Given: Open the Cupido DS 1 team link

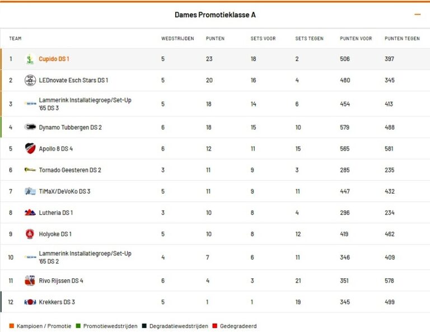Looking at the screenshot, I should 54,59.
